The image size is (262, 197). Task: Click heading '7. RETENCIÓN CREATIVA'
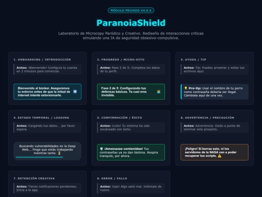tap(34, 179)
